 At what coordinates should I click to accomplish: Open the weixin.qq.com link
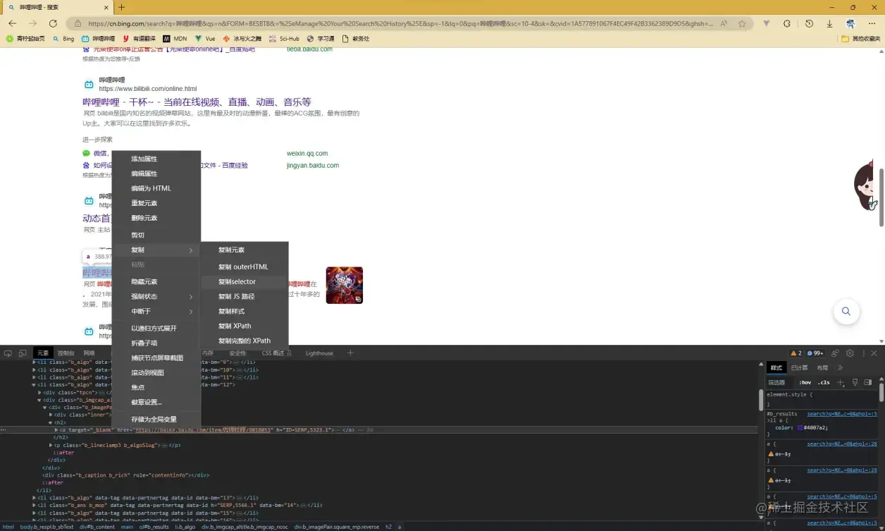(307, 153)
